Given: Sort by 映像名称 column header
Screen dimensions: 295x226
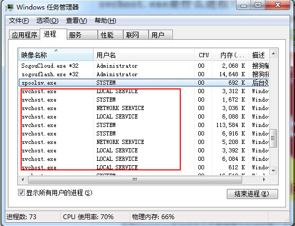Looking at the screenshot, I should pyautogui.click(x=56, y=55).
